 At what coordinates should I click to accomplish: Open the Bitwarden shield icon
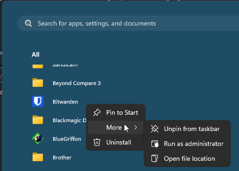(x=38, y=101)
